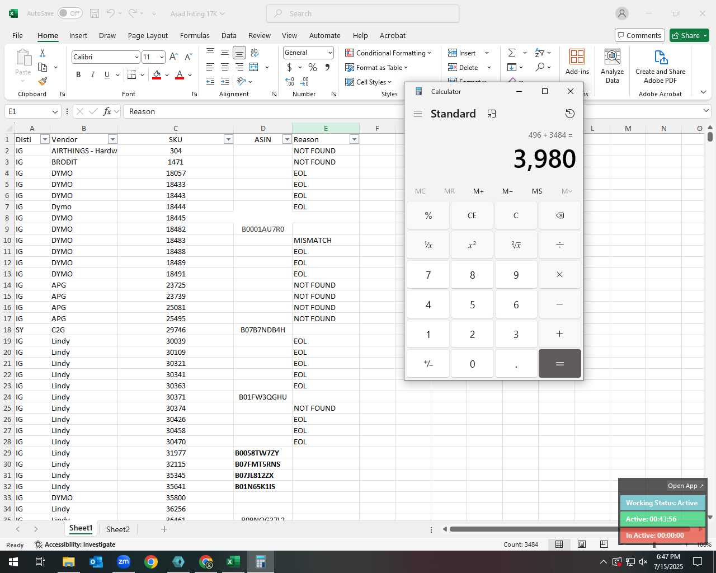Click the Calculator backspace icon

[x=559, y=215]
